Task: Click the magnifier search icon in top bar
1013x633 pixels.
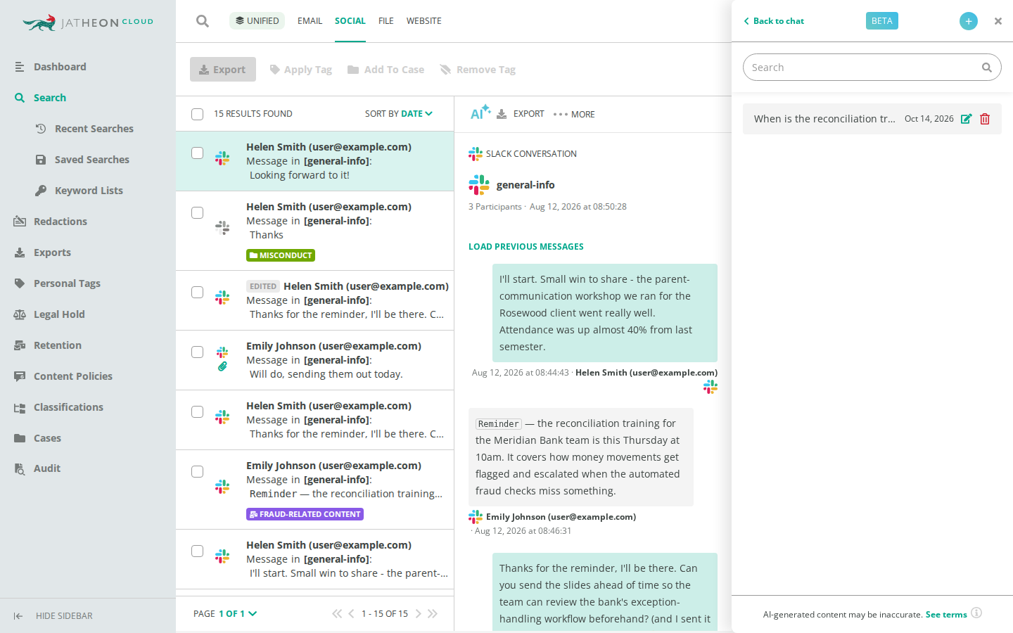Action: pyautogui.click(x=203, y=21)
